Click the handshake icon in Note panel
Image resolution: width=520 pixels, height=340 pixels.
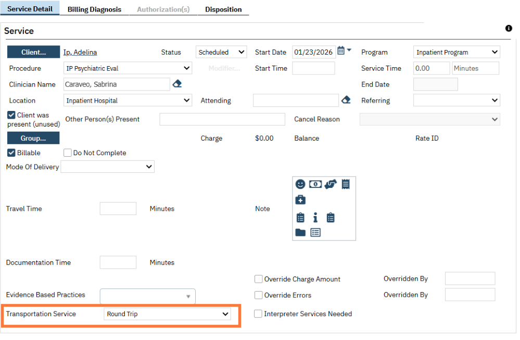[331, 184]
